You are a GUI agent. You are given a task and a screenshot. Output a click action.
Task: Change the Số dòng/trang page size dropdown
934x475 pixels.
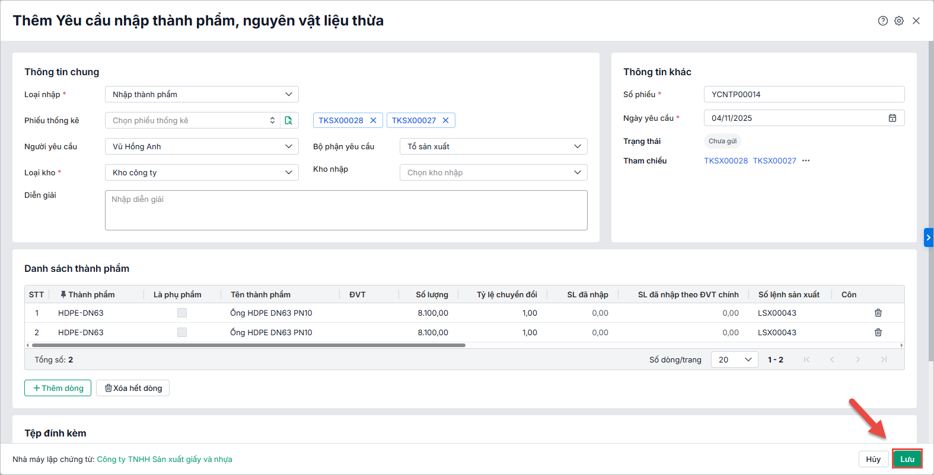coord(734,360)
